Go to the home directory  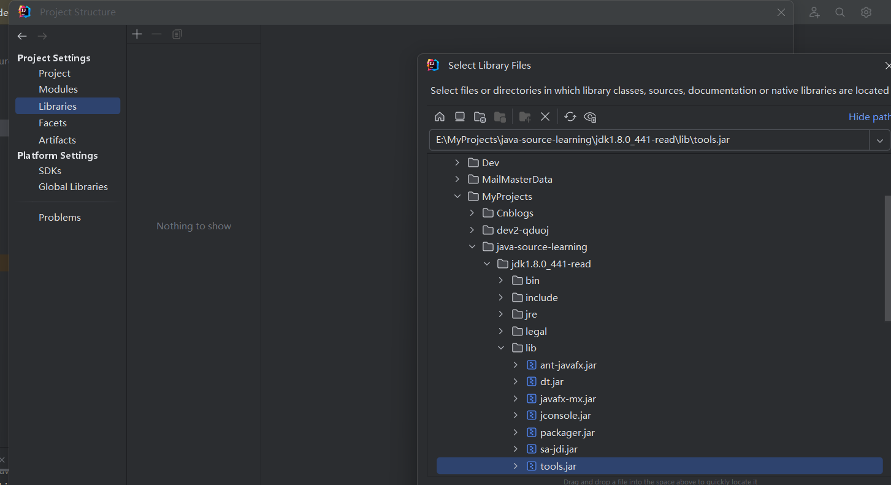tap(440, 116)
